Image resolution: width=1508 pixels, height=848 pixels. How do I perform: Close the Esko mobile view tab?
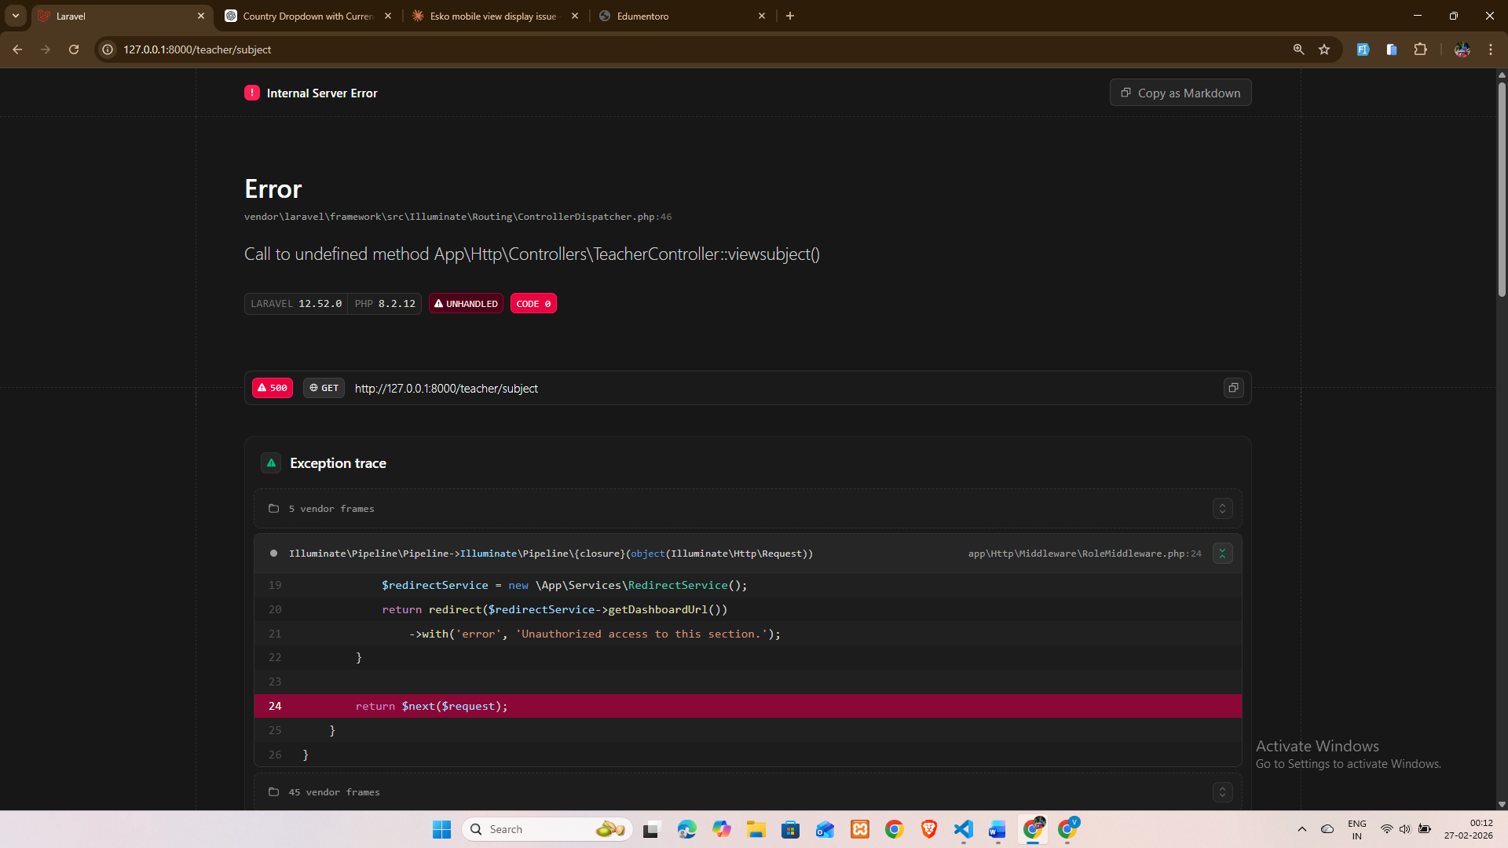click(575, 16)
